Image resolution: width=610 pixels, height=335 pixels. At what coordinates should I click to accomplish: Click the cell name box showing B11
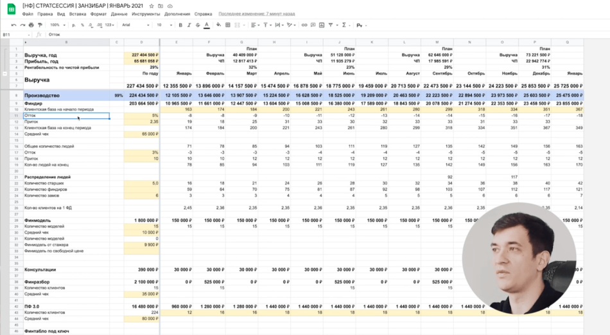pyautogui.click(x=14, y=35)
